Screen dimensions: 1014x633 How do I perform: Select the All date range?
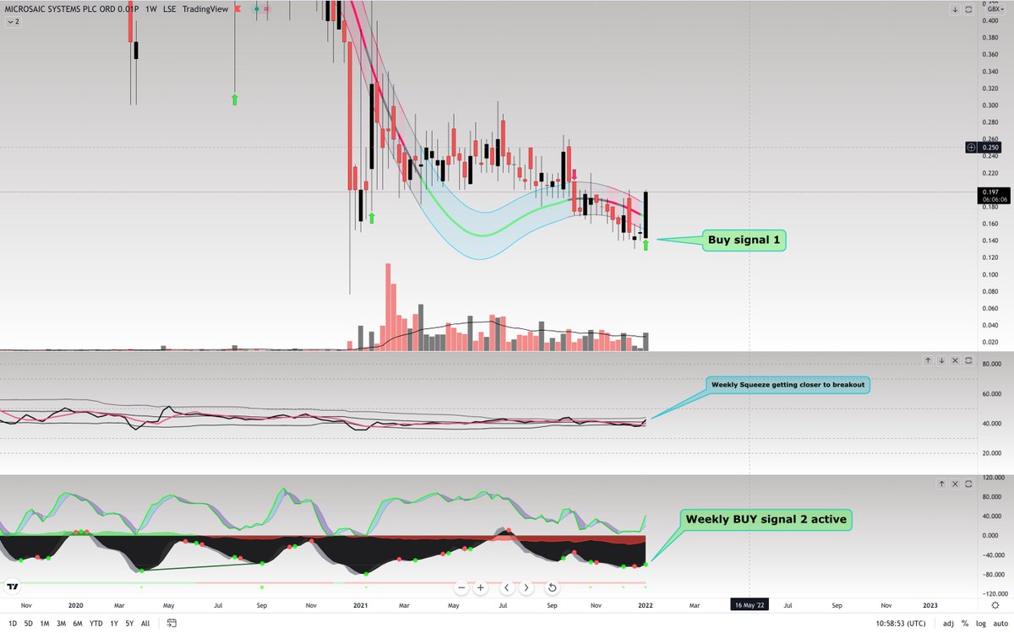pos(145,624)
